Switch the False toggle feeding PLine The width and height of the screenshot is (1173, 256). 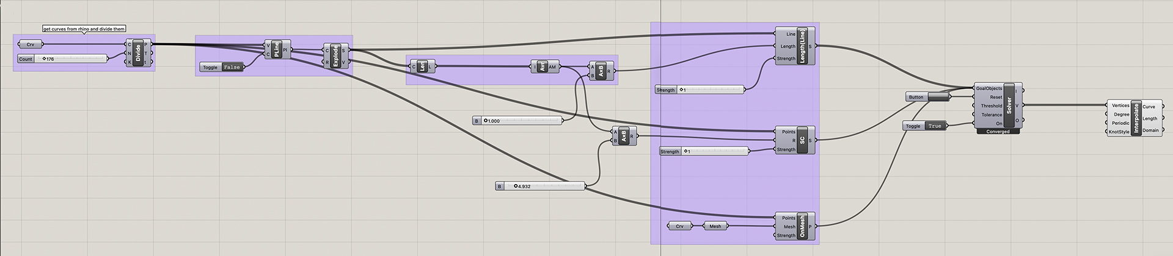click(231, 67)
